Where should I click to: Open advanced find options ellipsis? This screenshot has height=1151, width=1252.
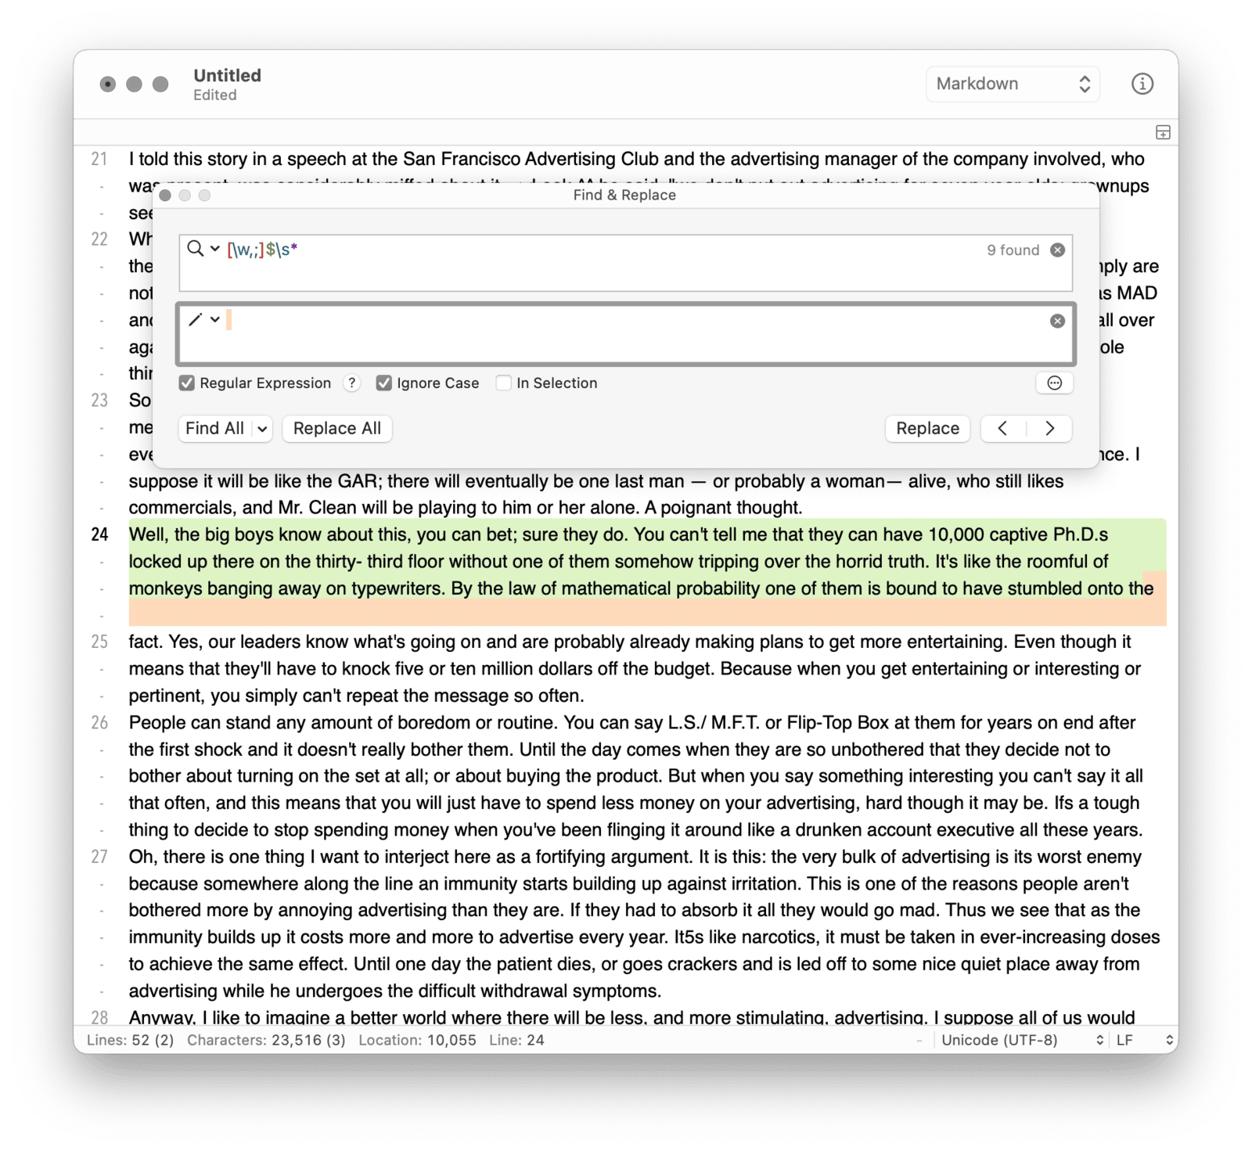1054,383
